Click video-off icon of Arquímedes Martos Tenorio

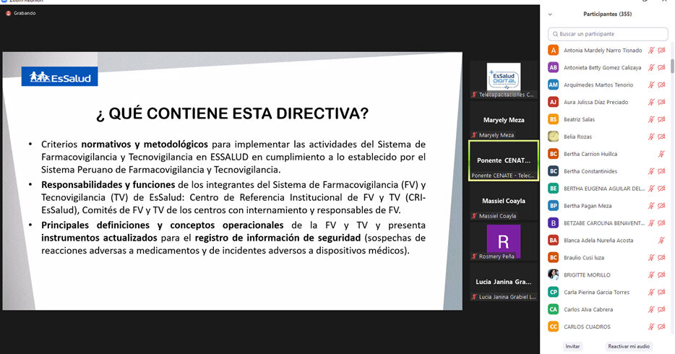[x=662, y=85]
